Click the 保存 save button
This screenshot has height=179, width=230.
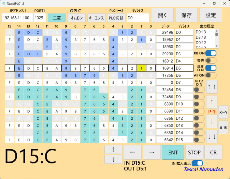point(187,15)
